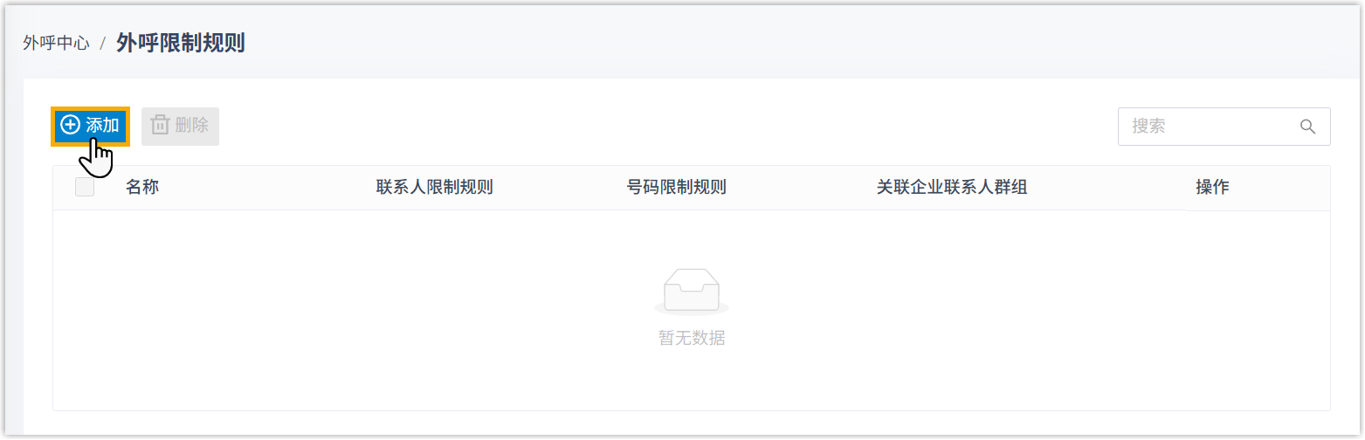Click the breadcrumb slash separator
The image size is (1365, 440).
103,44
